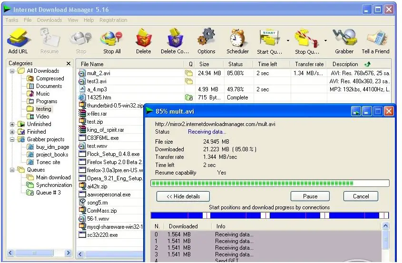Open the Stop Queue dropdown arrow
The width and height of the screenshot is (402, 263).
[x=325, y=41]
